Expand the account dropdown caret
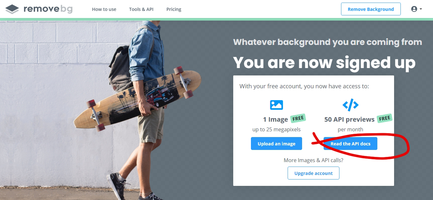The width and height of the screenshot is (433, 200). (421, 9)
